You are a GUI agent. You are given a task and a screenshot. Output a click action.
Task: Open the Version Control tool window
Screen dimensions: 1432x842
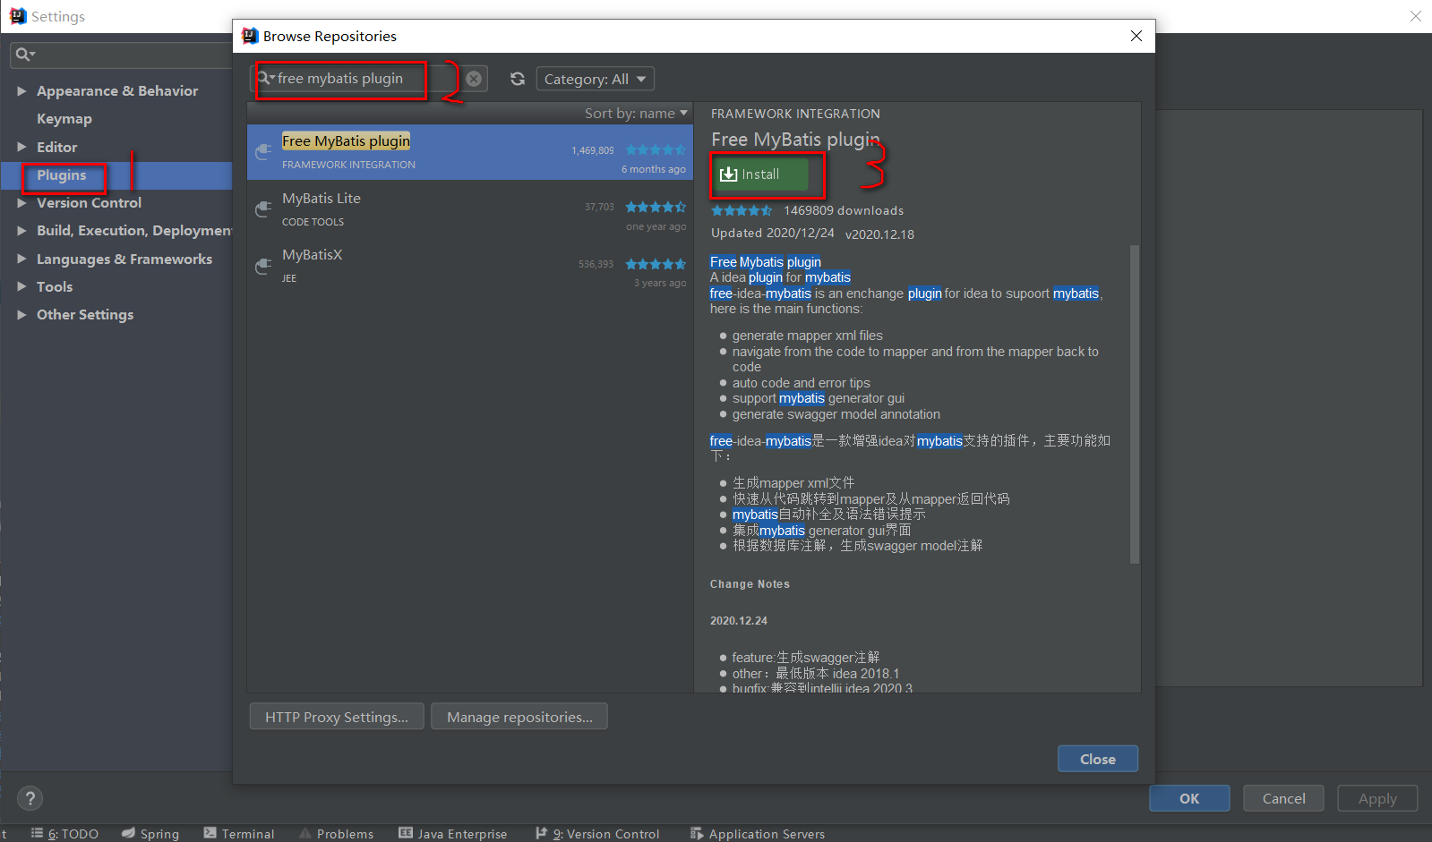click(597, 833)
